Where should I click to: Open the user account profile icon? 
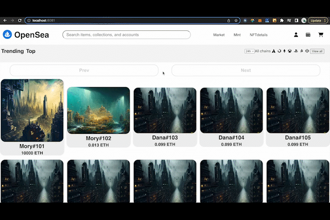pyautogui.click(x=296, y=35)
